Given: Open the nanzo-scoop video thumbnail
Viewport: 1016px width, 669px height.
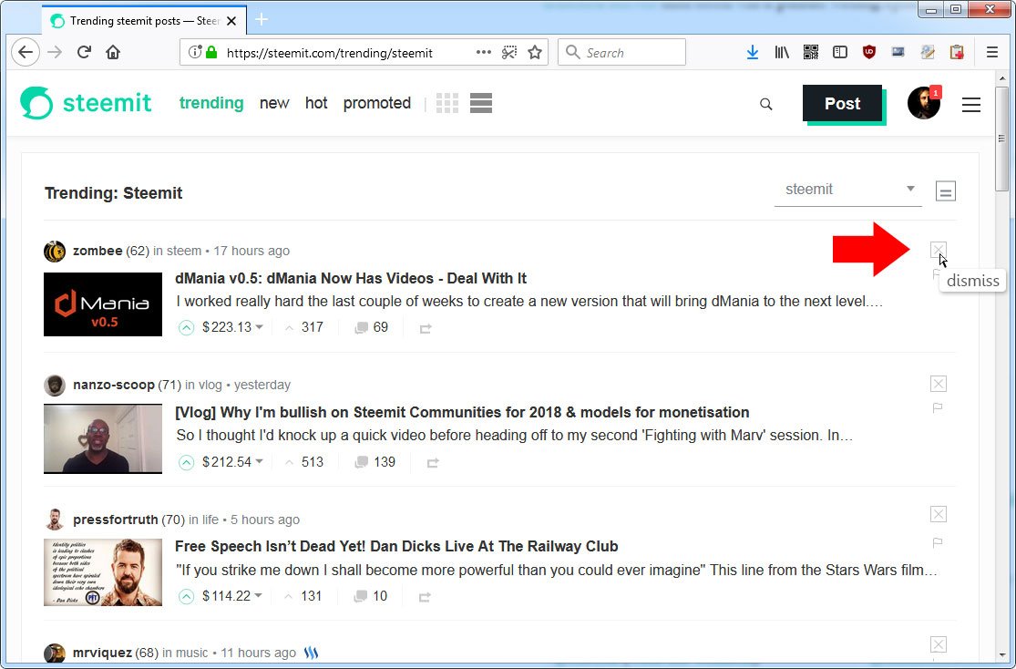Looking at the screenshot, I should pyautogui.click(x=103, y=439).
